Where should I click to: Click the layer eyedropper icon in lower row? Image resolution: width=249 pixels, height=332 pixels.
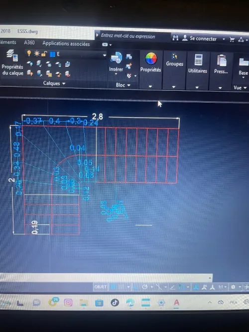[39, 73]
